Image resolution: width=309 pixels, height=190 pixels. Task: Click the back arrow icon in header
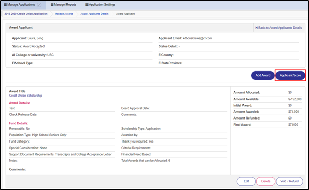click(x=257, y=28)
